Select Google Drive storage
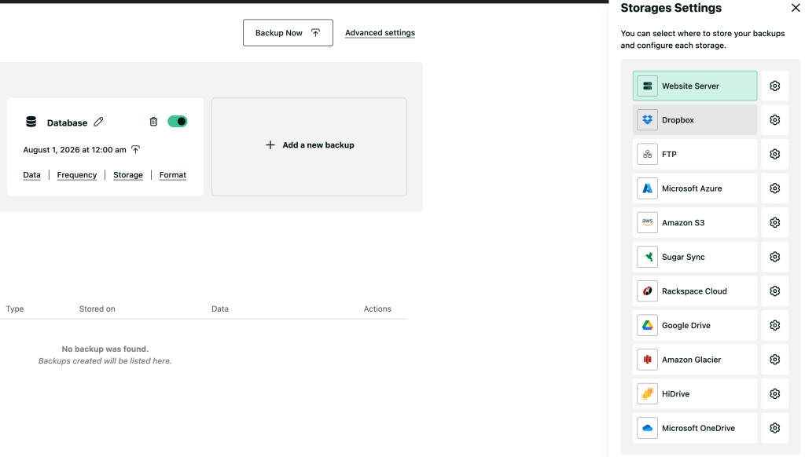 coord(695,325)
